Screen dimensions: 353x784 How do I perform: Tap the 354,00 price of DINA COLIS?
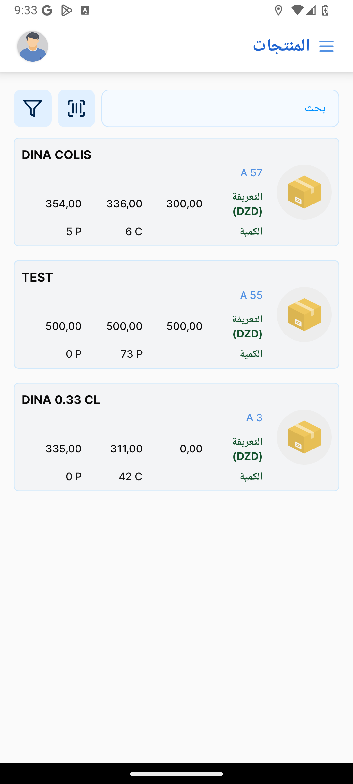pyautogui.click(x=63, y=204)
